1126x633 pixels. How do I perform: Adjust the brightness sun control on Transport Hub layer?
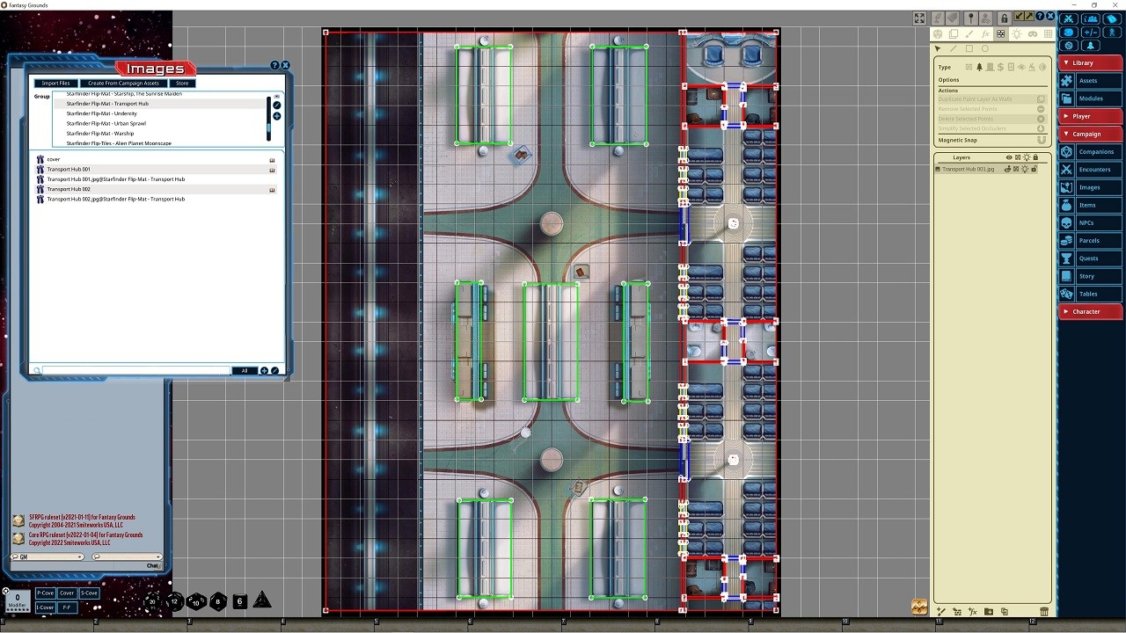[1025, 169]
